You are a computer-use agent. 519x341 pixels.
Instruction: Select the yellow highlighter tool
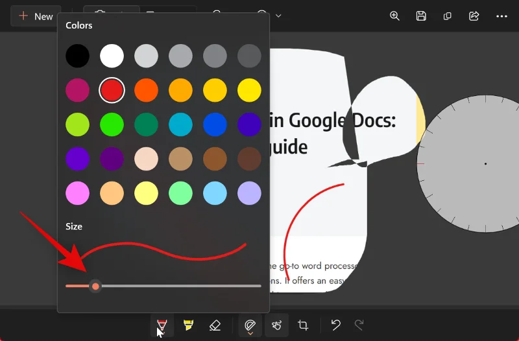189,325
